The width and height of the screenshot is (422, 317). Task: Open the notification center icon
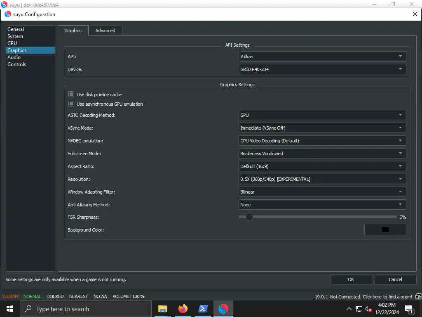pyautogui.click(x=409, y=309)
